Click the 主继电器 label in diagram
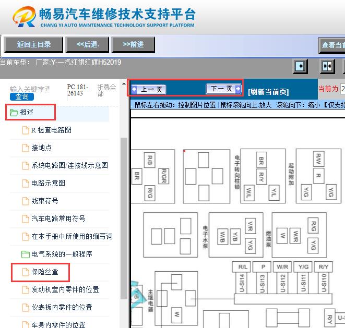 pos(150,301)
